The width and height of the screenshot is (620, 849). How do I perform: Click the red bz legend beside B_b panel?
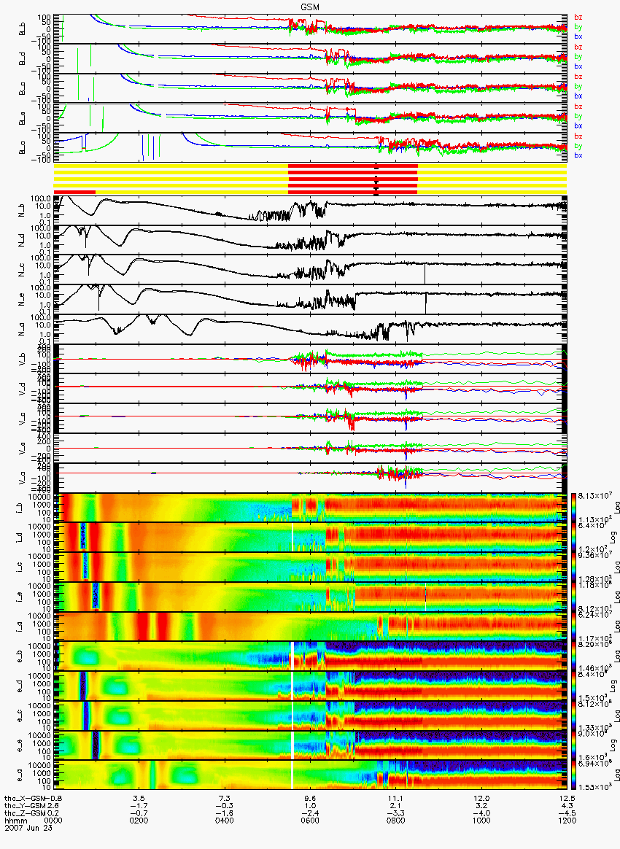pos(578,18)
